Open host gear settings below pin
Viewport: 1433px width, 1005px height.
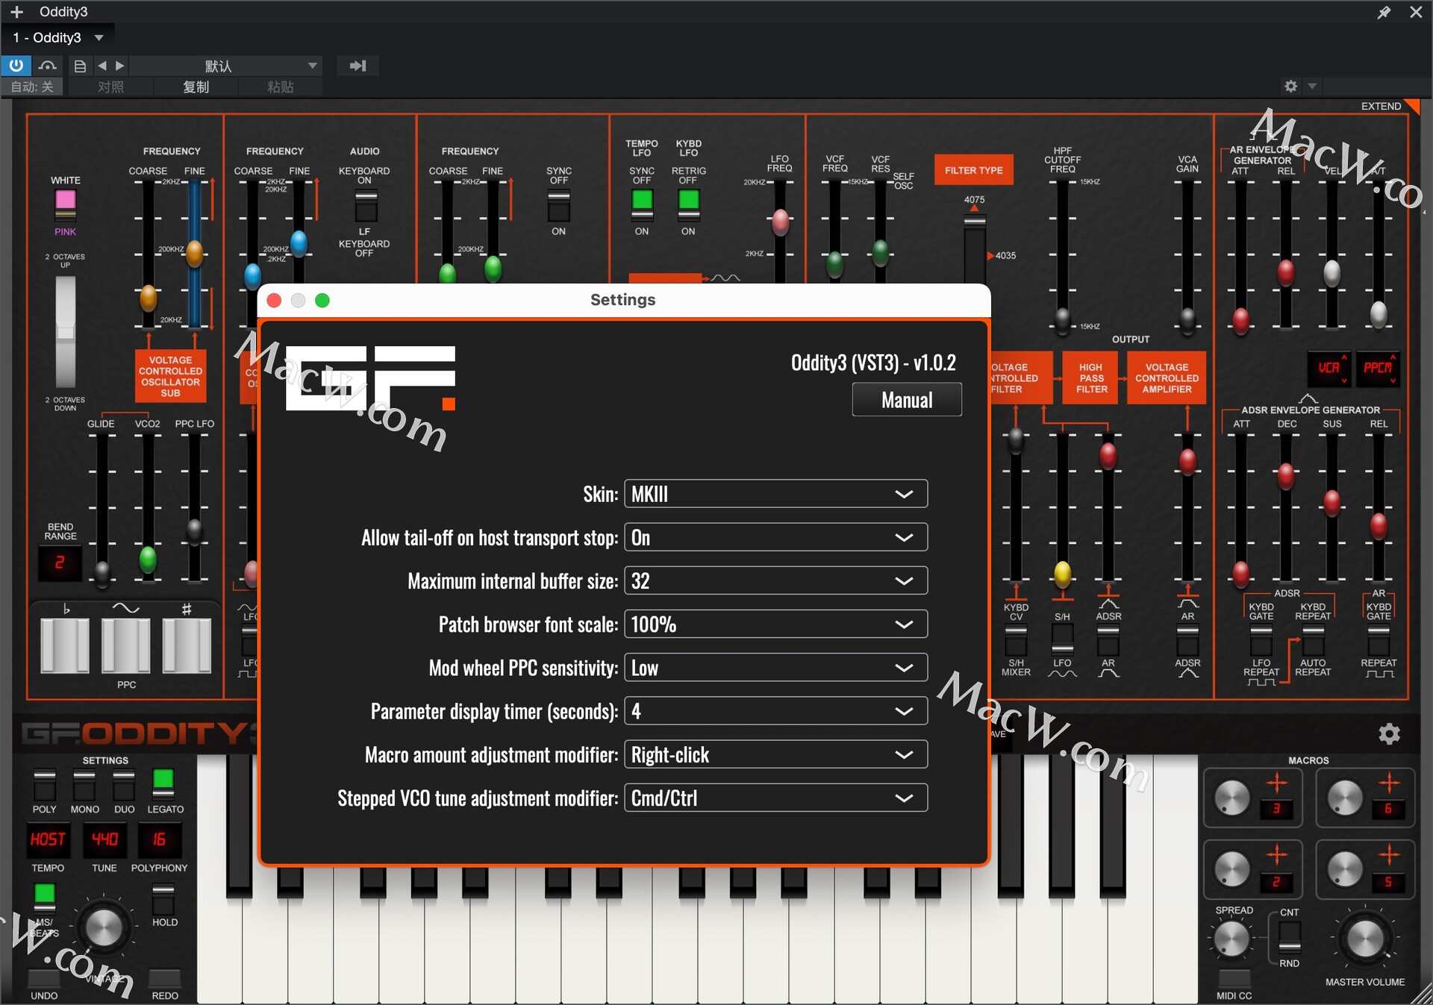(x=1290, y=86)
